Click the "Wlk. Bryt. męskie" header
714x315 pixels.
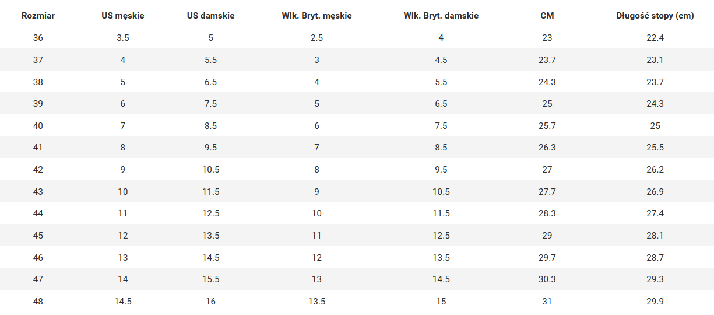(316, 16)
